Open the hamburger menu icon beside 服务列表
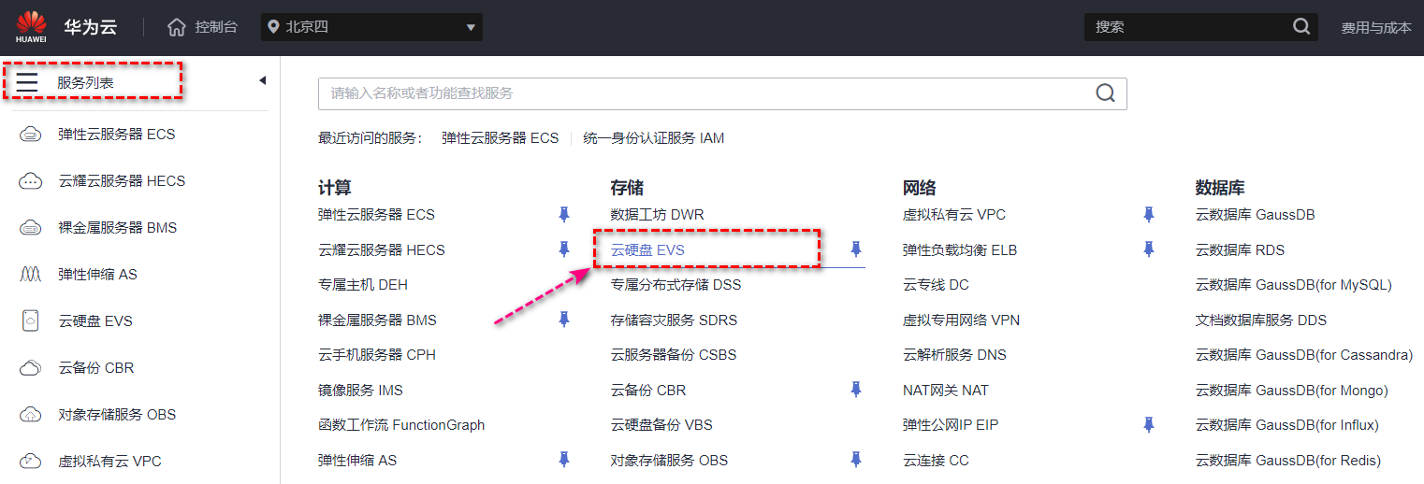 coord(27,83)
